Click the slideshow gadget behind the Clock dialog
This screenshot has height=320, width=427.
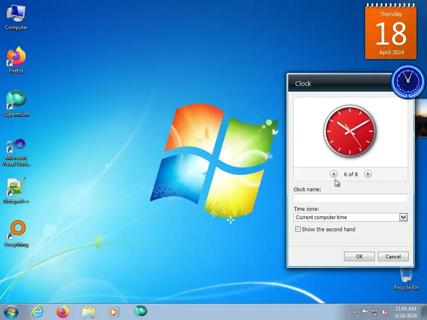point(421,118)
